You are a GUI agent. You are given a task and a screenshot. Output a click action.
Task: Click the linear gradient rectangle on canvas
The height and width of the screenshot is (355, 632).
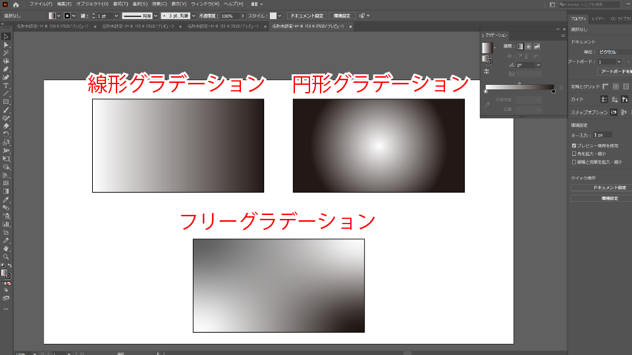tap(178, 146)
